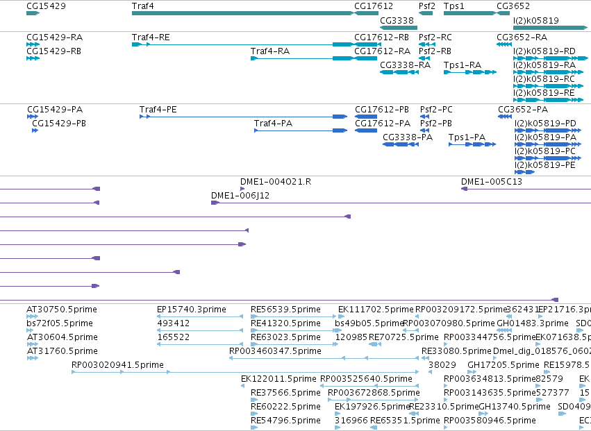This screenshot has height=431, width=591.
Task: Select EST AT30750.5prime
Action: click(x=33, y=316)
